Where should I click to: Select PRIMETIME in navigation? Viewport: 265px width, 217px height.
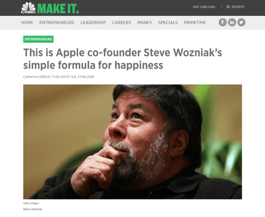[195, 22]
